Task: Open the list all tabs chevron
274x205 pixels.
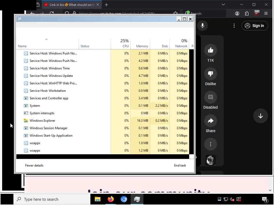Action: pyautogui.click(x=223, y=5)
